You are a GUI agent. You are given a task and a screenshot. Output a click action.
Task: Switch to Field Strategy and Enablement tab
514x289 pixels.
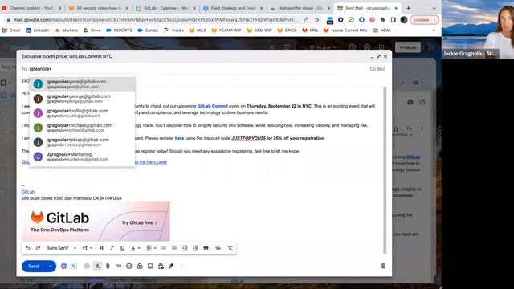point(233,8)
